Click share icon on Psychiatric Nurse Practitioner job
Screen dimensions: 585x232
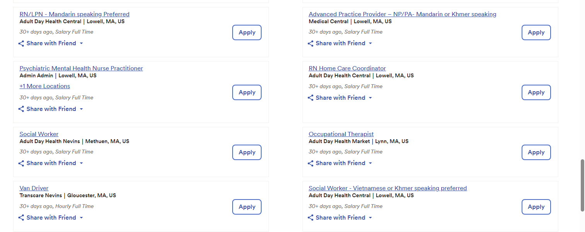coord(21,109)
